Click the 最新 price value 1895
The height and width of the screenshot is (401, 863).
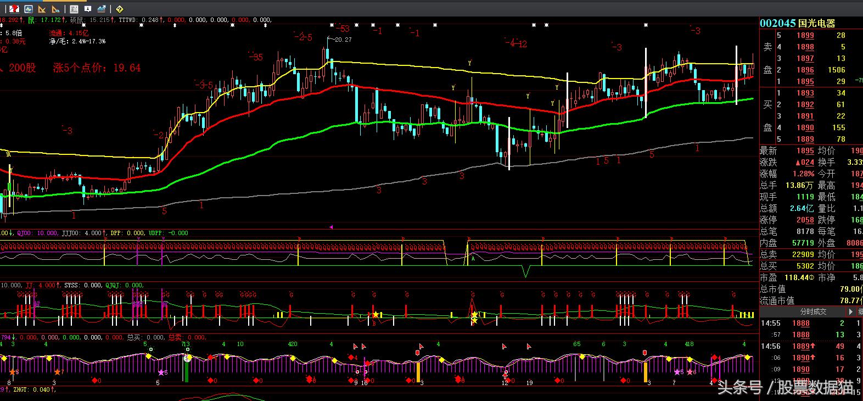pyautogui.click(x=805, y=151)
